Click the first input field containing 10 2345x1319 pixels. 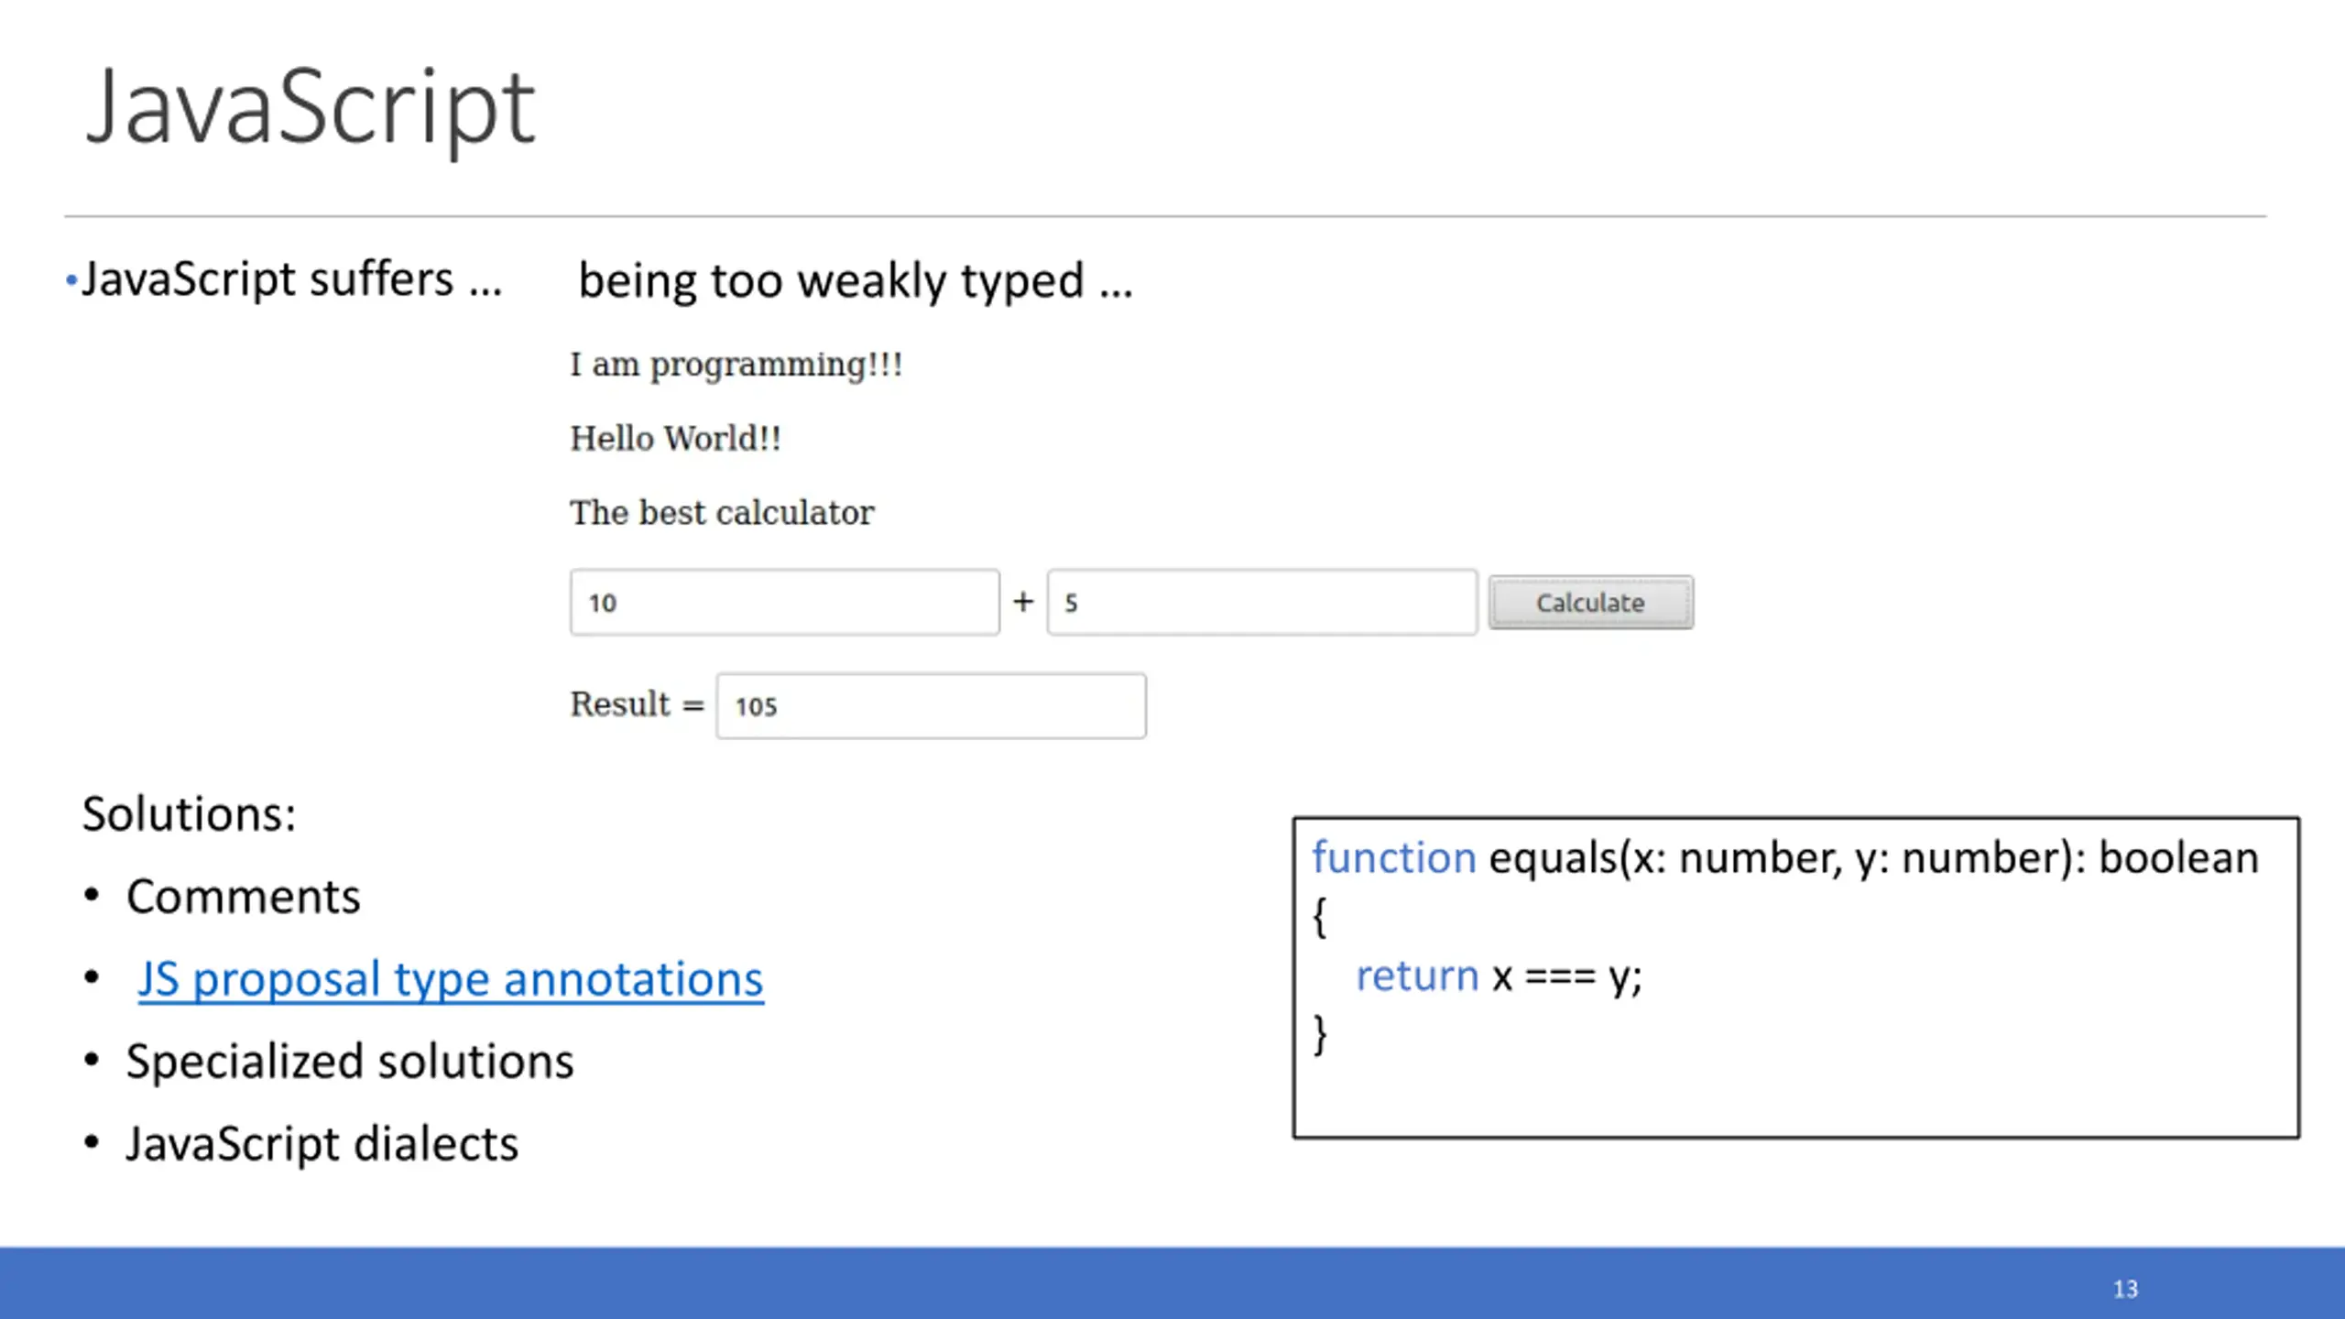(784, 603)
